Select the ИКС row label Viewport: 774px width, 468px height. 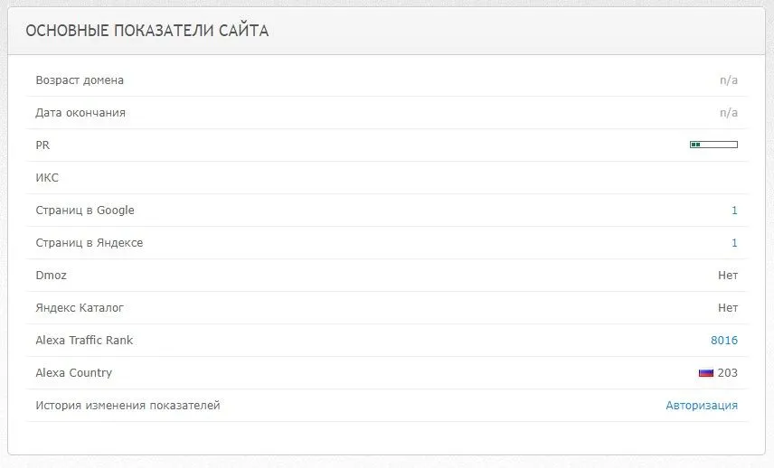coord(47,178)
